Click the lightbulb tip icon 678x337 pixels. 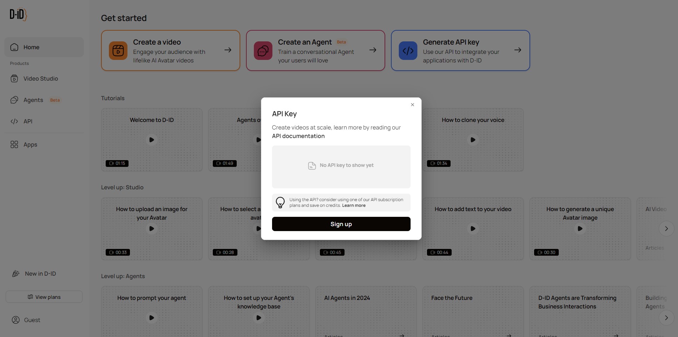[x=280, y=203]
